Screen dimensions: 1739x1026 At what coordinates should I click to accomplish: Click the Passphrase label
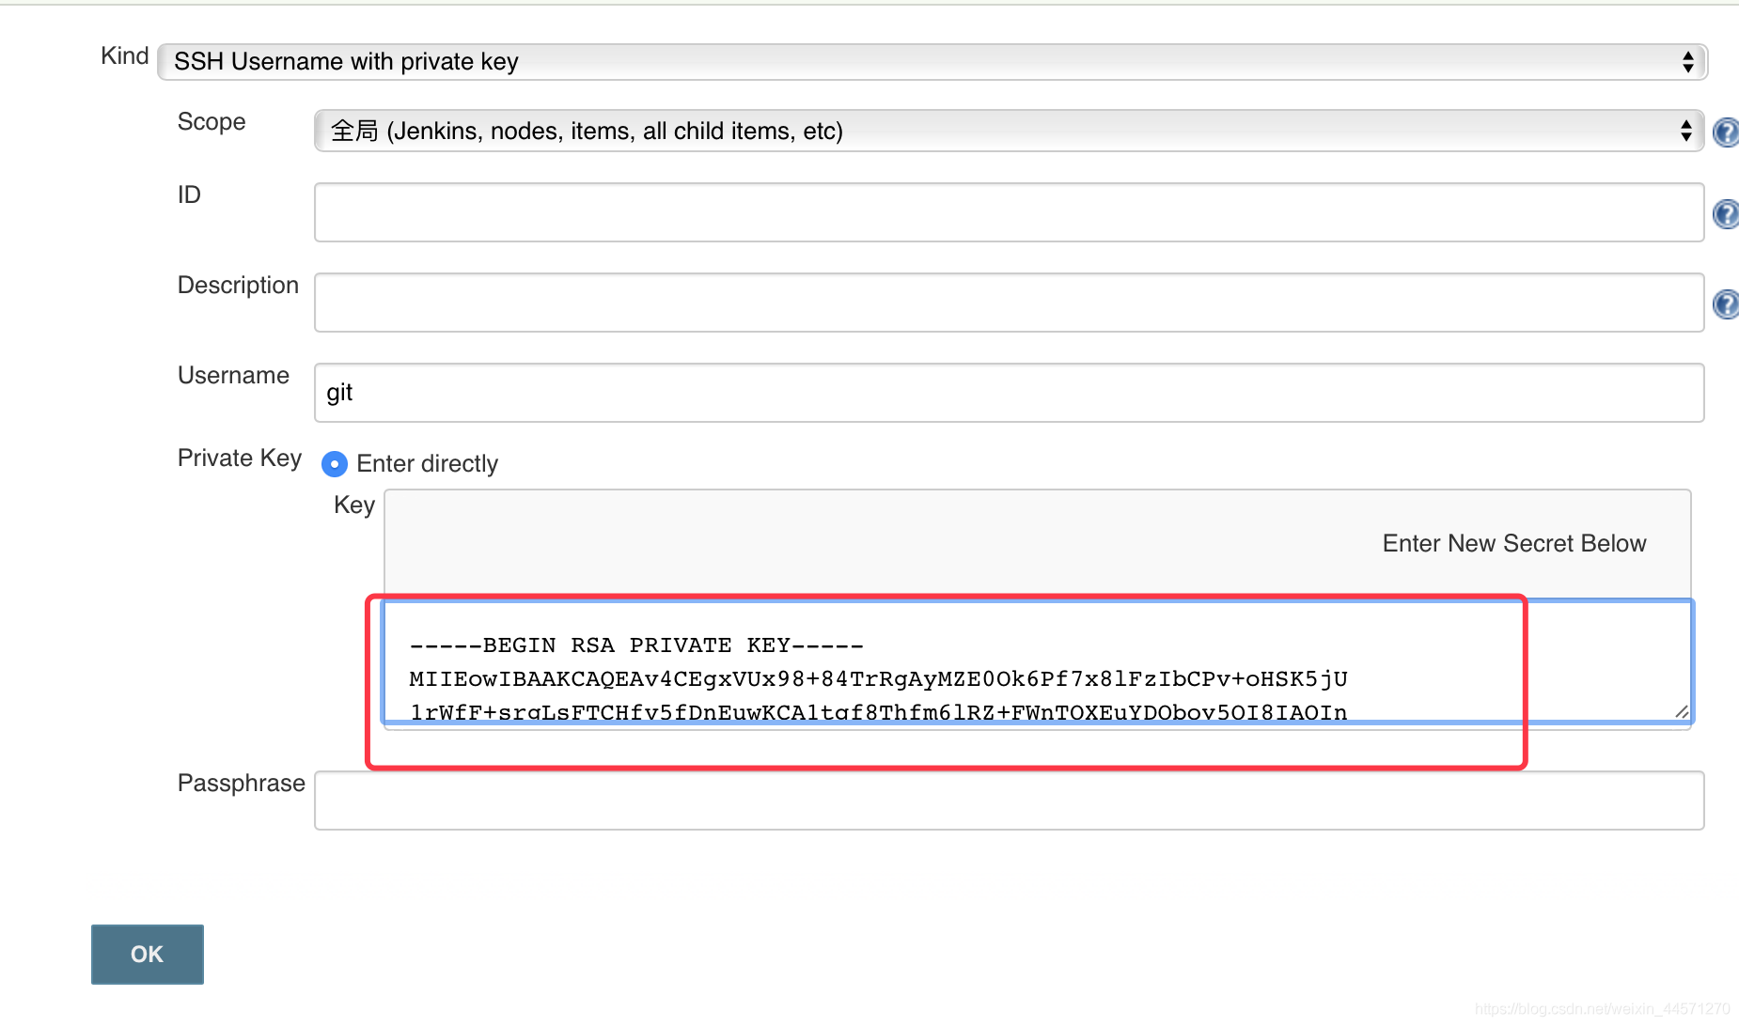(x=241, y=784)
